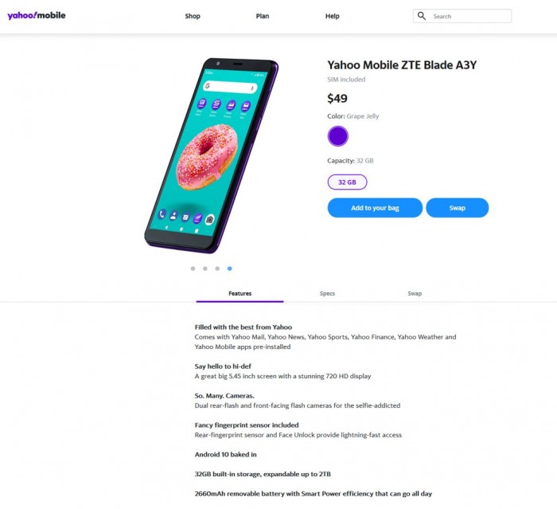557x509 pixels.
Task: Focus the Search input field
Action: pyautogui.click(x=469, y=16)
